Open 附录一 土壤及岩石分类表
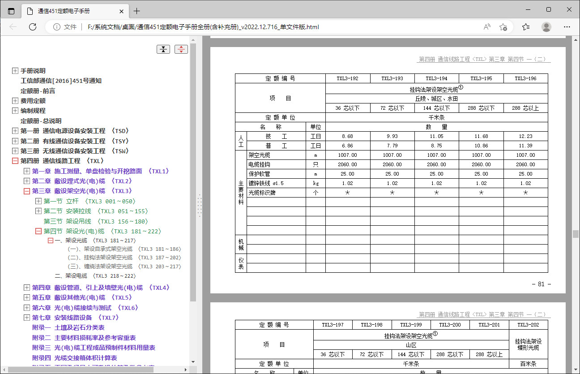580x374 pixels. coord(68,327)
